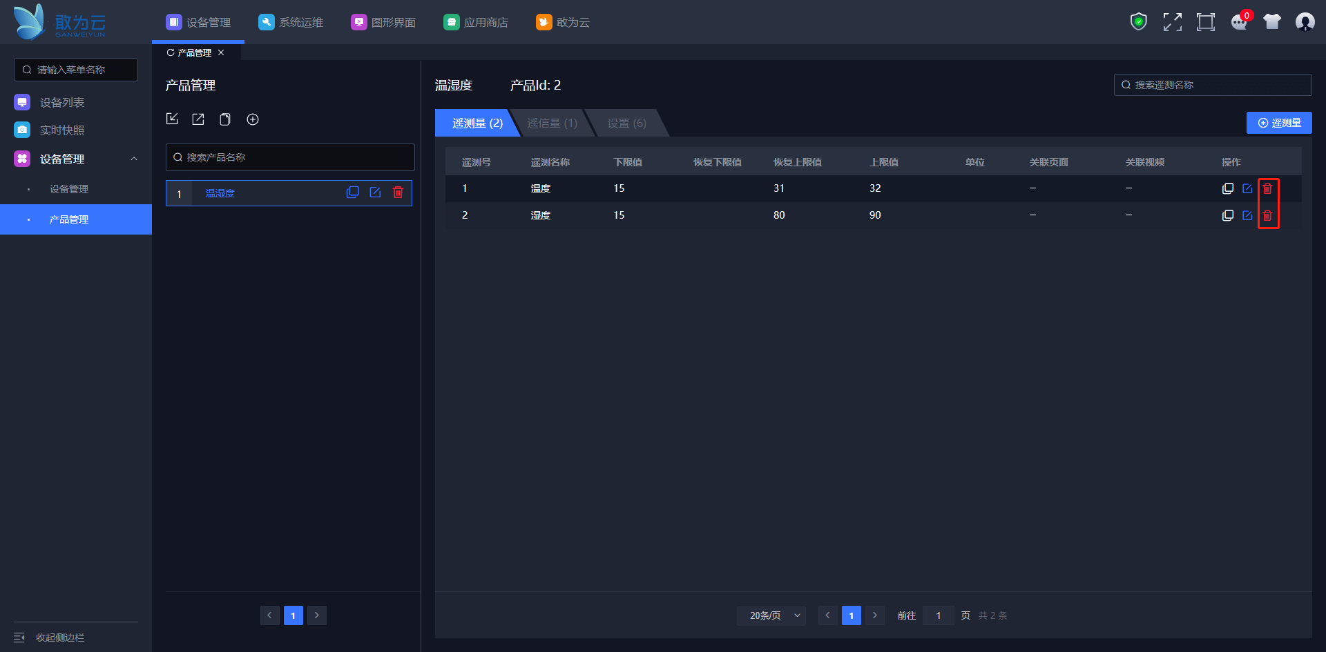Copy the 温度 telemetry row

(x=1227, y=188)
